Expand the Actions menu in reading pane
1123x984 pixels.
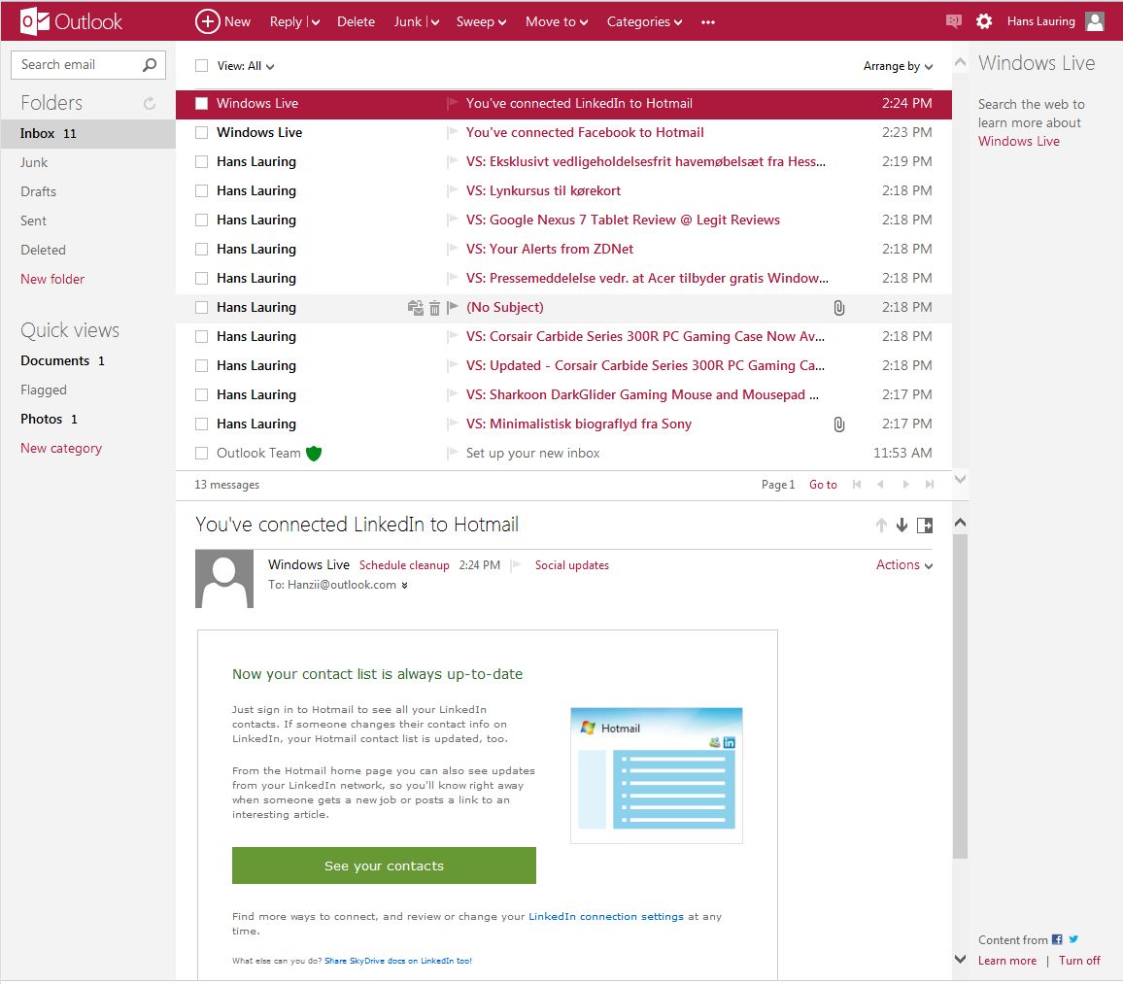click(903, 565)
